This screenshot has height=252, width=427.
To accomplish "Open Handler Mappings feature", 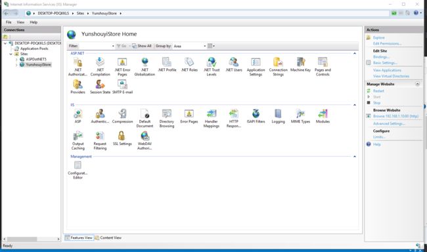I will click(212, 118).
